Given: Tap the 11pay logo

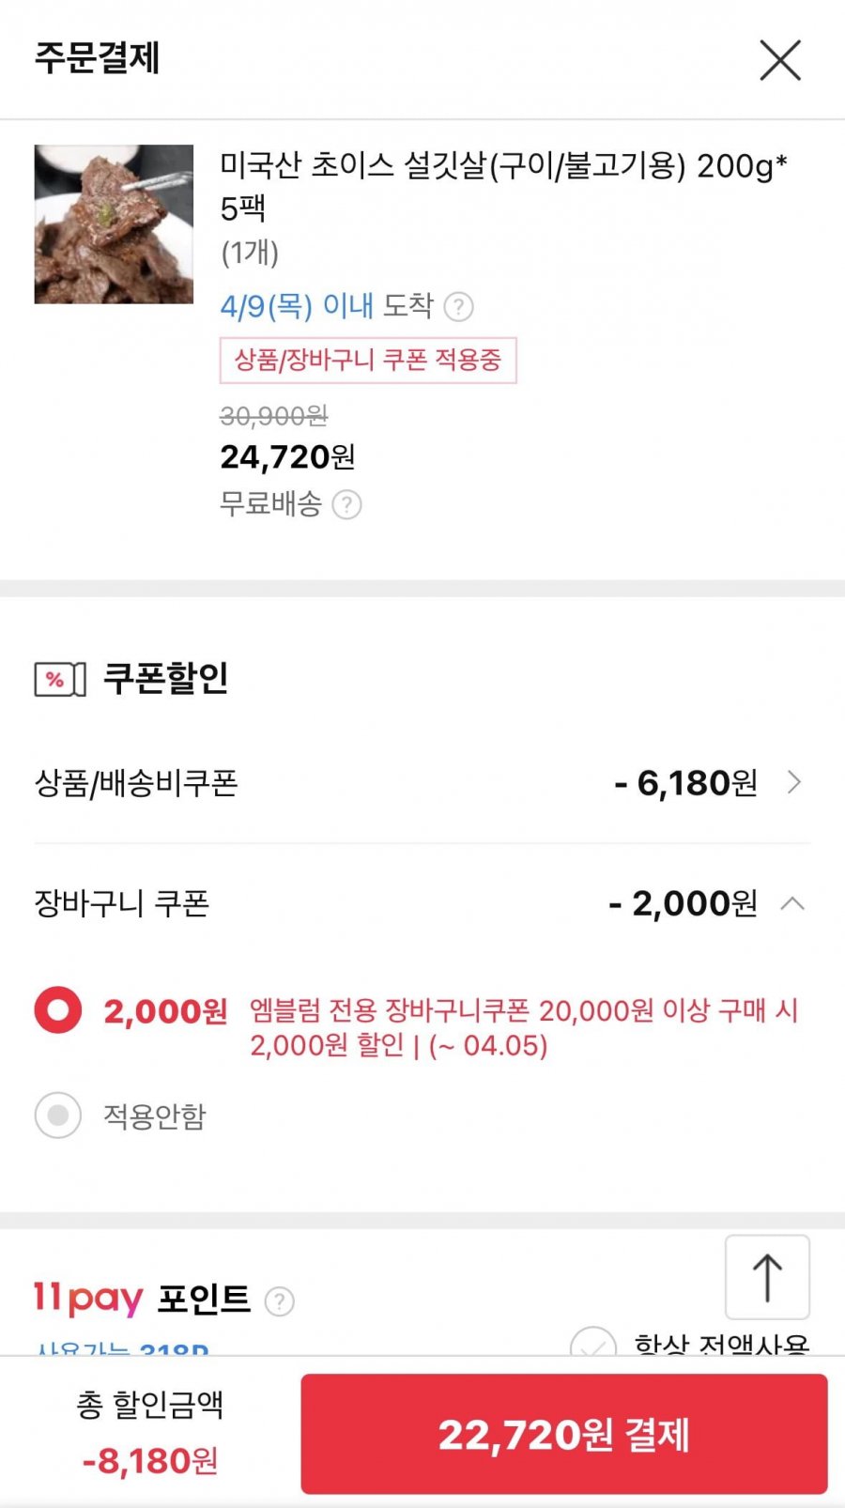Looking at the screenshot, I should (88, 1299).
